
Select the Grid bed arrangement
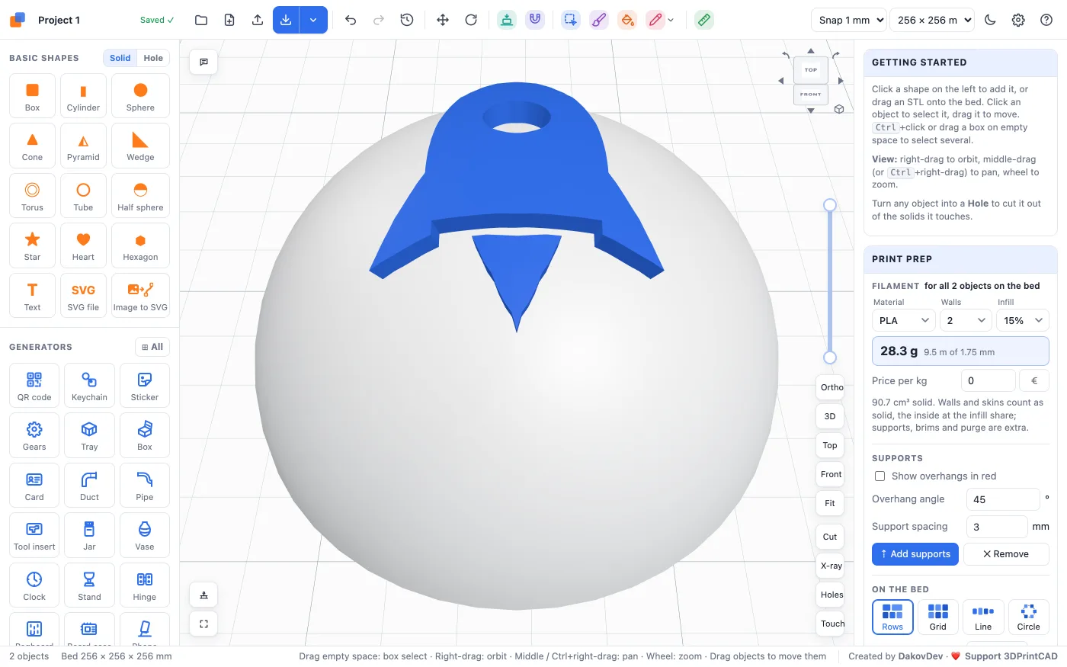938,617
